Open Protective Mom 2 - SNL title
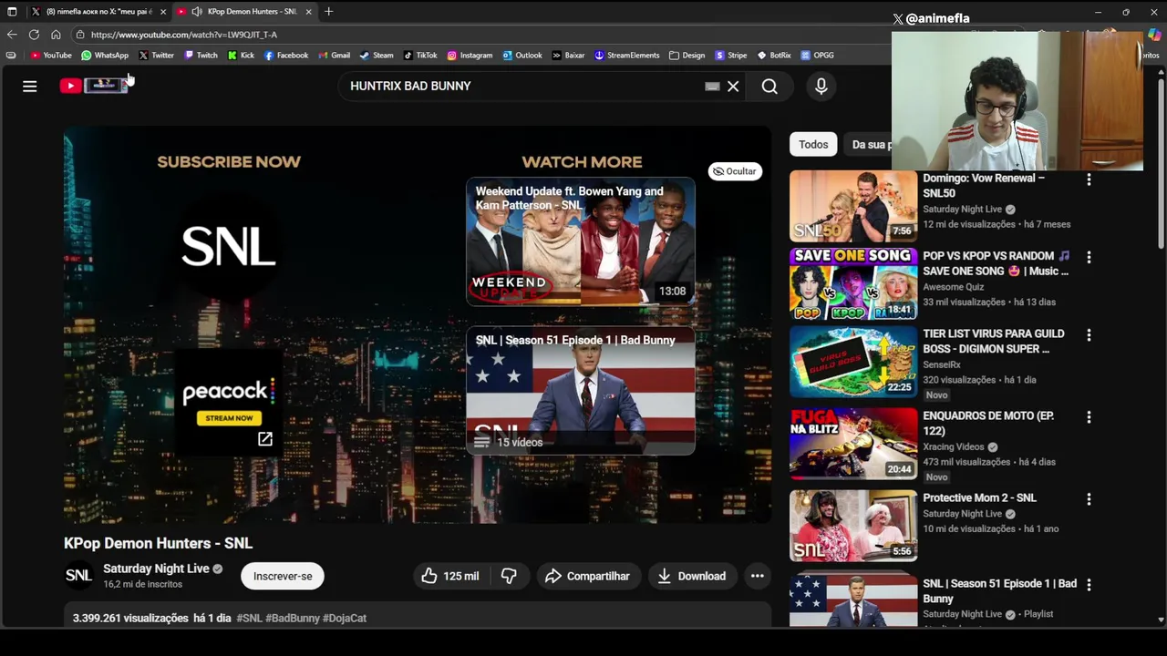 click(x=979, y=498)
